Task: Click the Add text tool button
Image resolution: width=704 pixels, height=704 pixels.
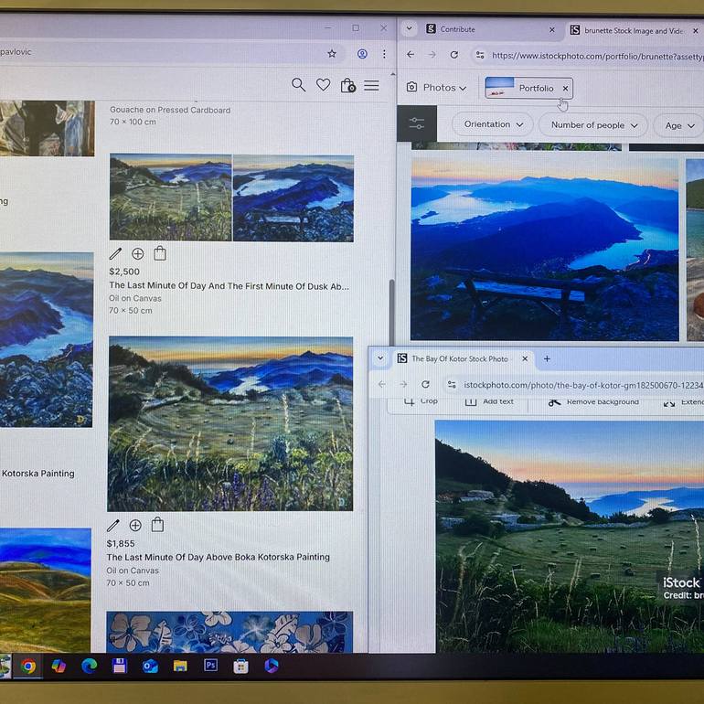Action: point(489,401)
